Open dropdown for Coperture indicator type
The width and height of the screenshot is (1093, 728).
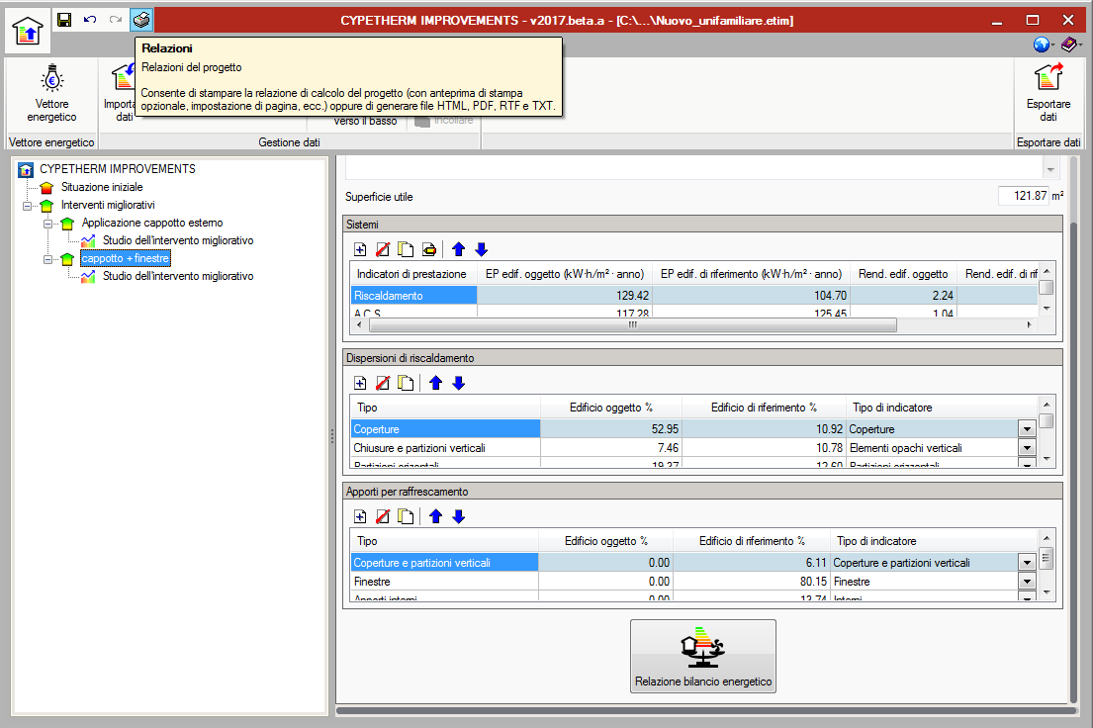tap(1027, 429)
